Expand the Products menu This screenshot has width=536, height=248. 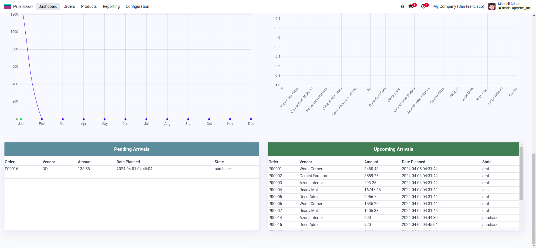click(x=89, y=6)
